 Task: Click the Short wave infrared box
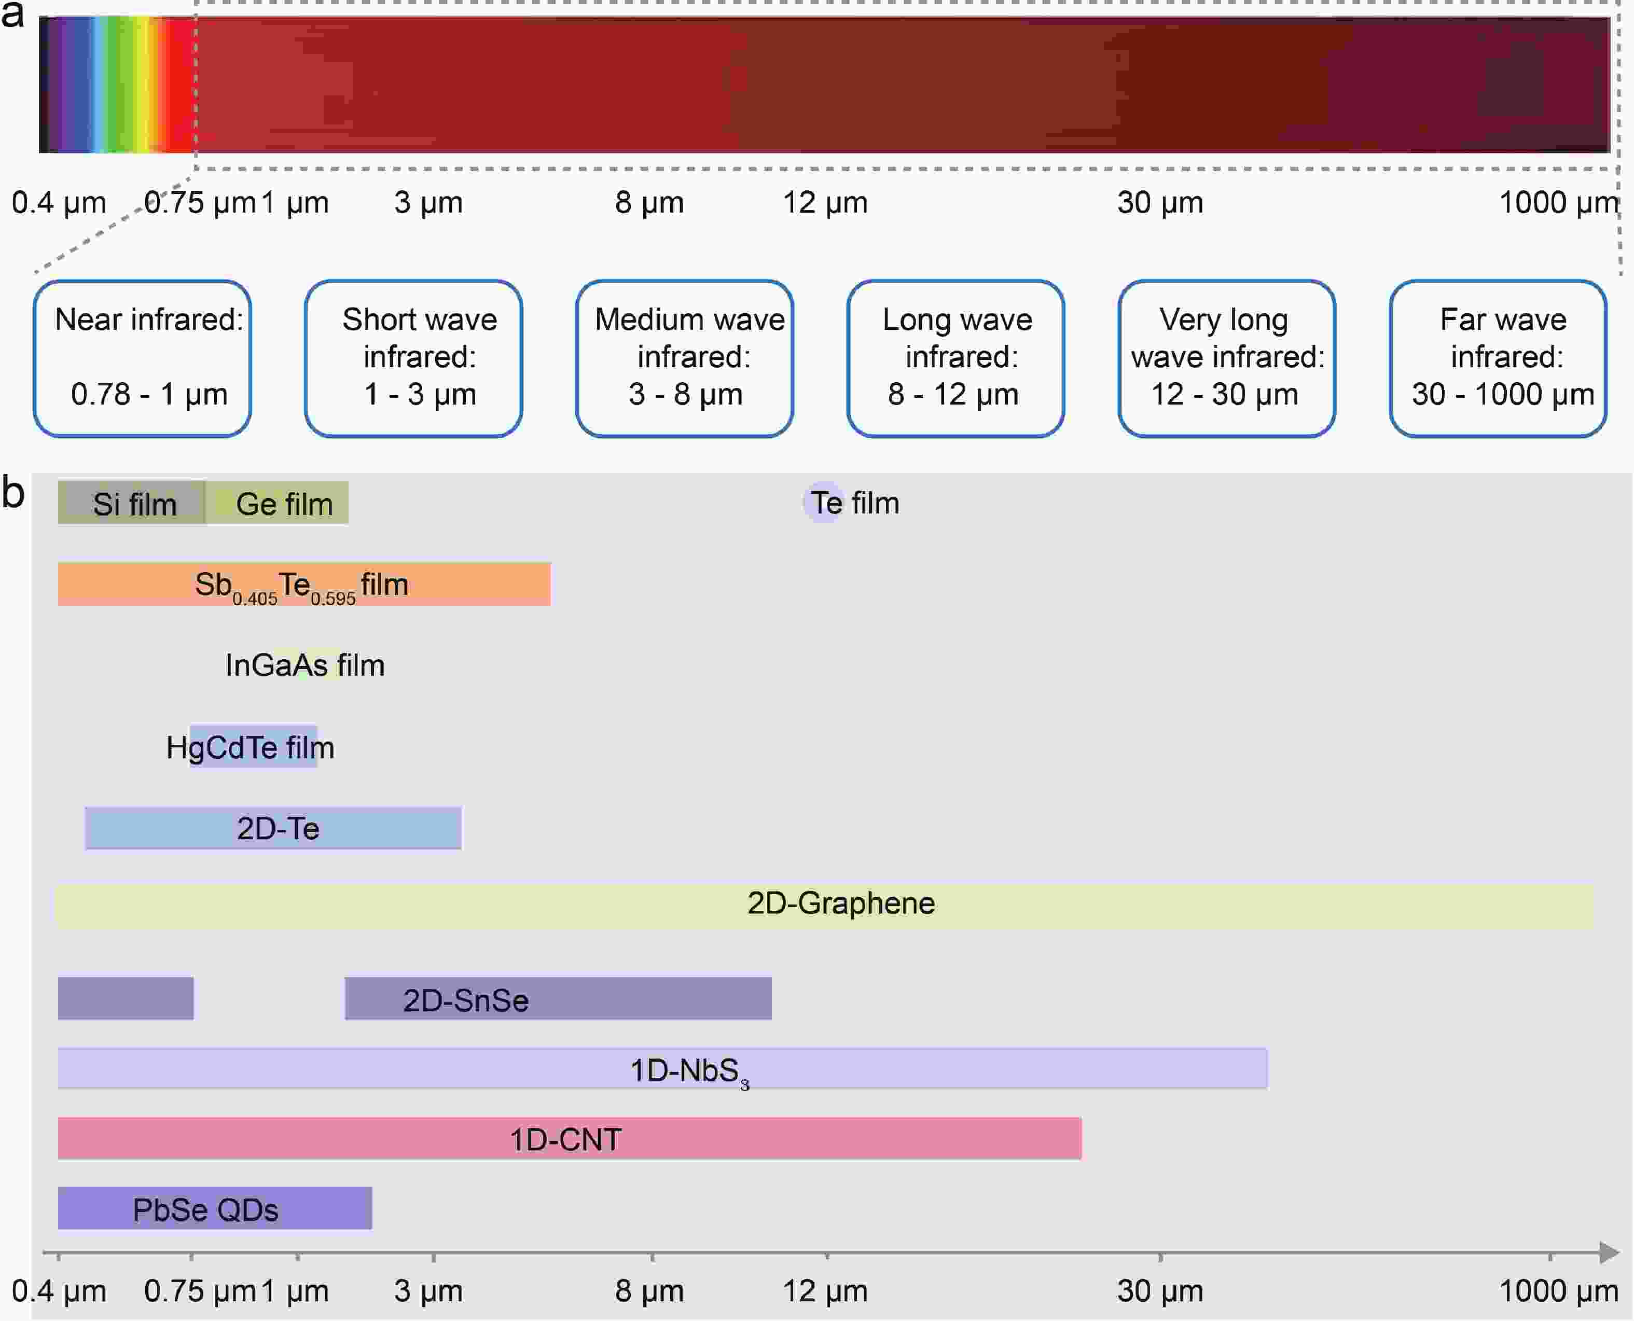[x=413, y=358]
